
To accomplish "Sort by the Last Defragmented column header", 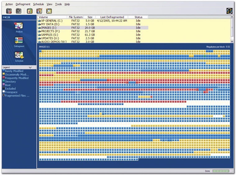I will pos(112,17).
